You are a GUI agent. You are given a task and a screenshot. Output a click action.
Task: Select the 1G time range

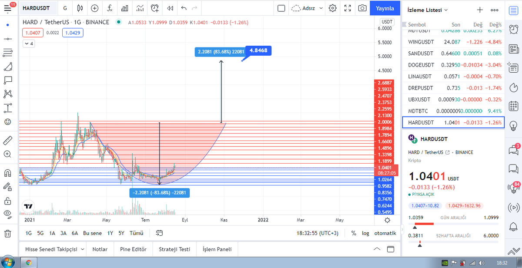(29, 233)
